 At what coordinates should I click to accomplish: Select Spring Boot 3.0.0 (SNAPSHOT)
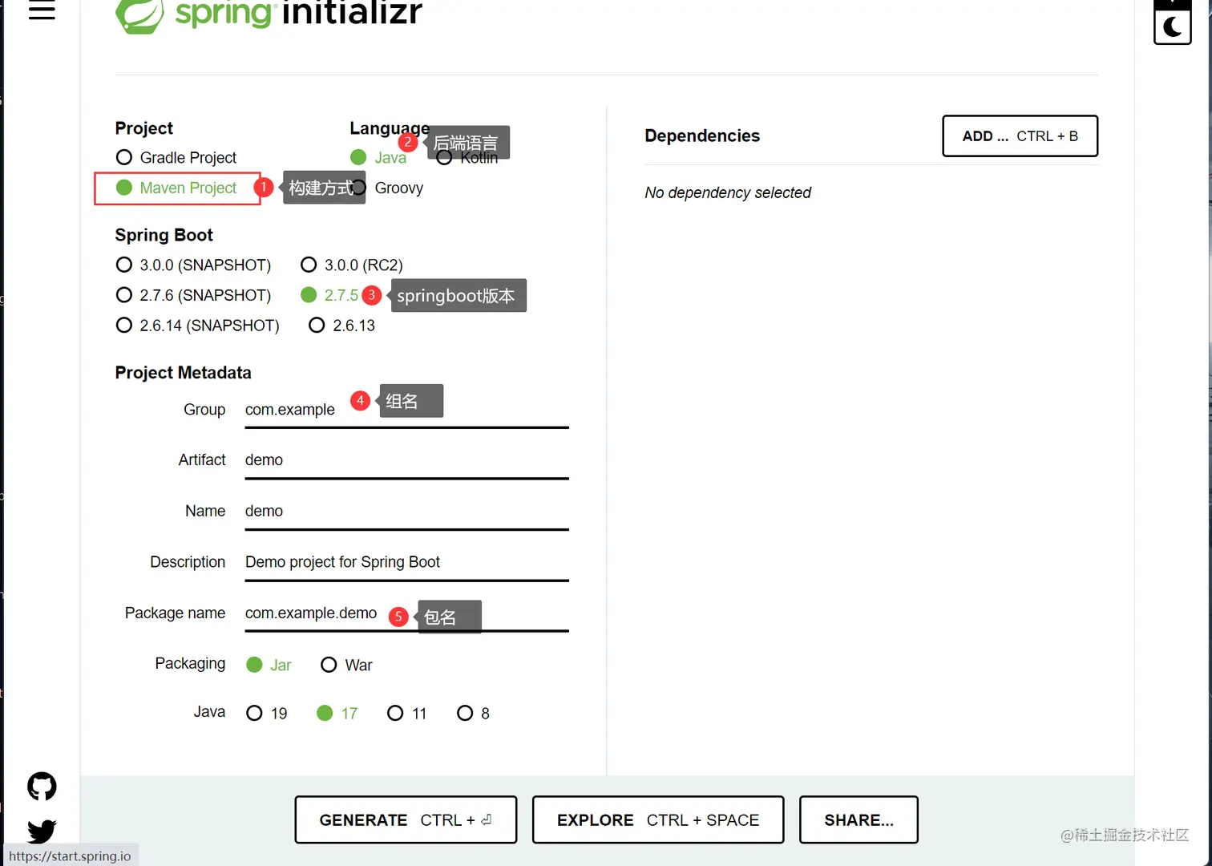click(x=193, y=265)
